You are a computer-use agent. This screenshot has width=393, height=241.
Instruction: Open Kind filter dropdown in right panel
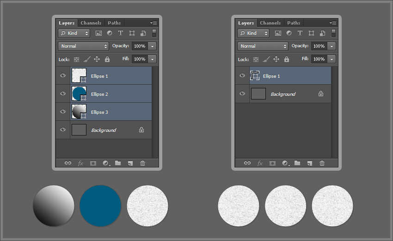pyautogui.click(x=253, y=33)
